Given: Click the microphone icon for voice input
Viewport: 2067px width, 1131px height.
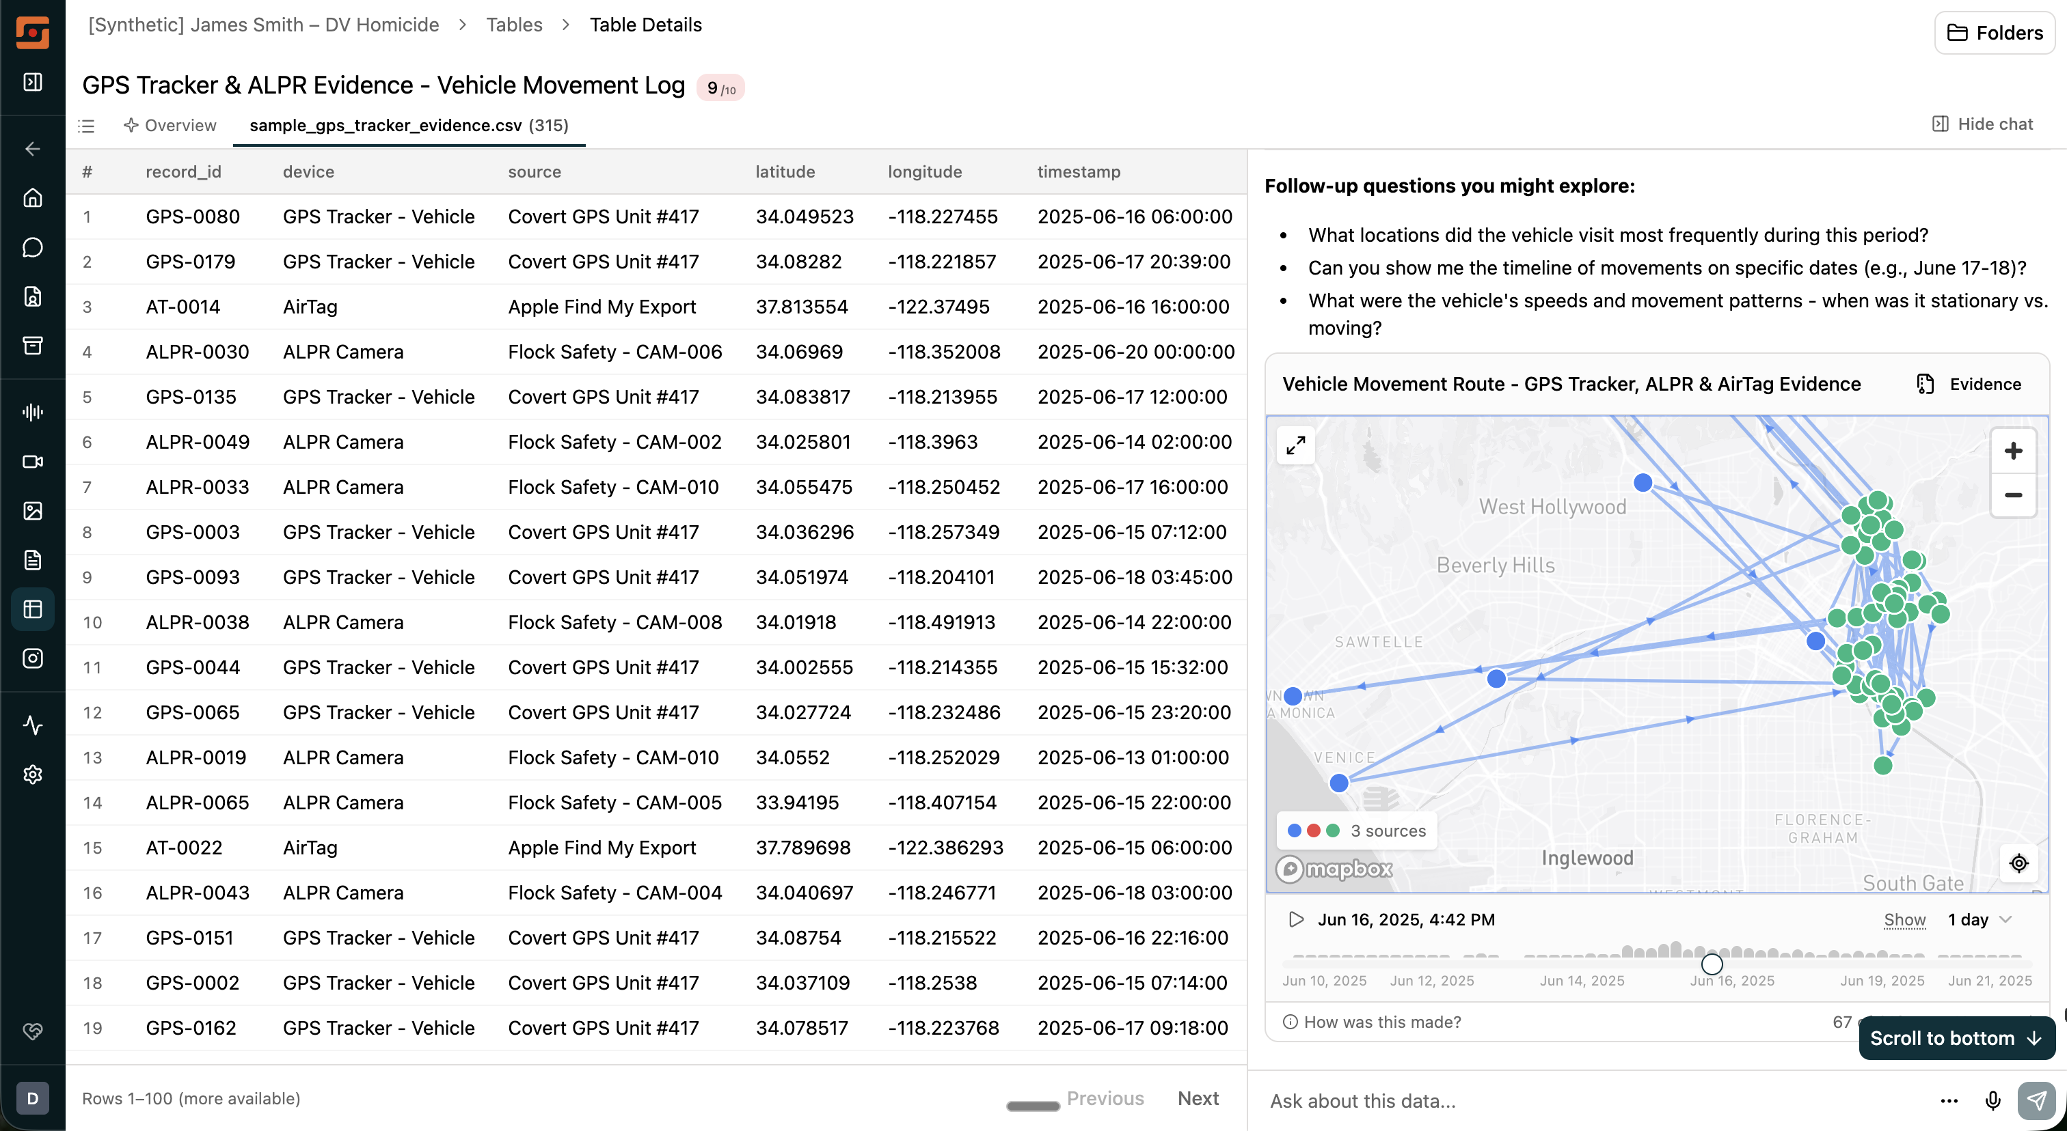Looking at the screenshot, I should pos(1993,1100).
